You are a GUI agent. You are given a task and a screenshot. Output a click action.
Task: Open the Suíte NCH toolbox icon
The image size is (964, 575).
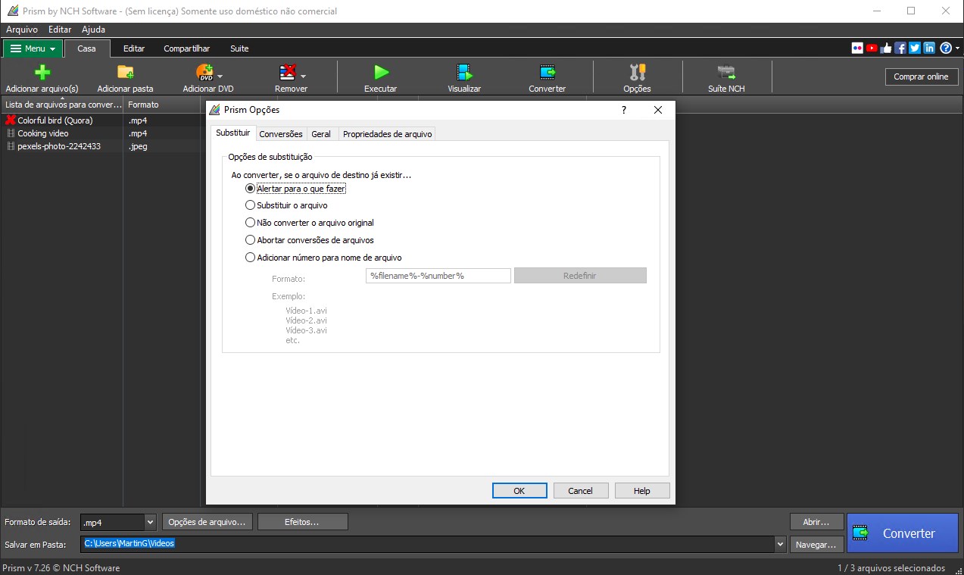(726, 73)
